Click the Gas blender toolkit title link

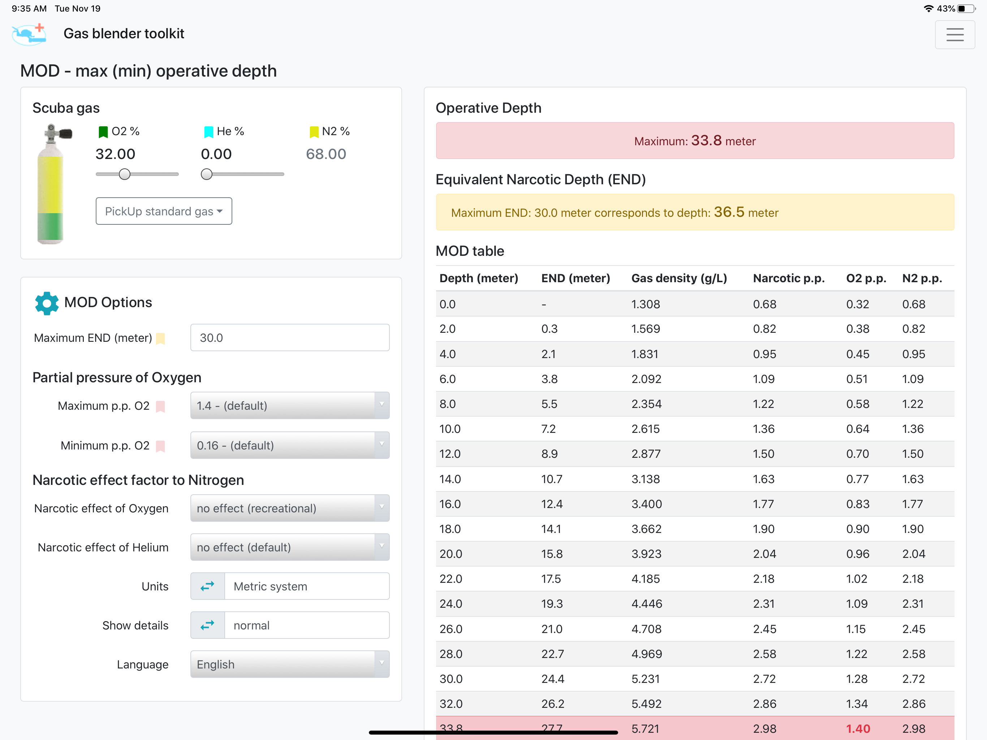pyautogui.click(x=124, y=34)
